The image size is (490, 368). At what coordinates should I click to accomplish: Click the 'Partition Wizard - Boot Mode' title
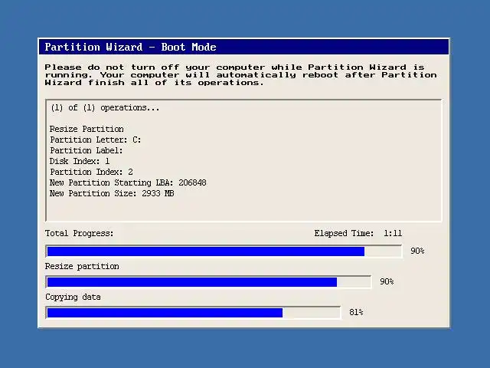[131, 47]
